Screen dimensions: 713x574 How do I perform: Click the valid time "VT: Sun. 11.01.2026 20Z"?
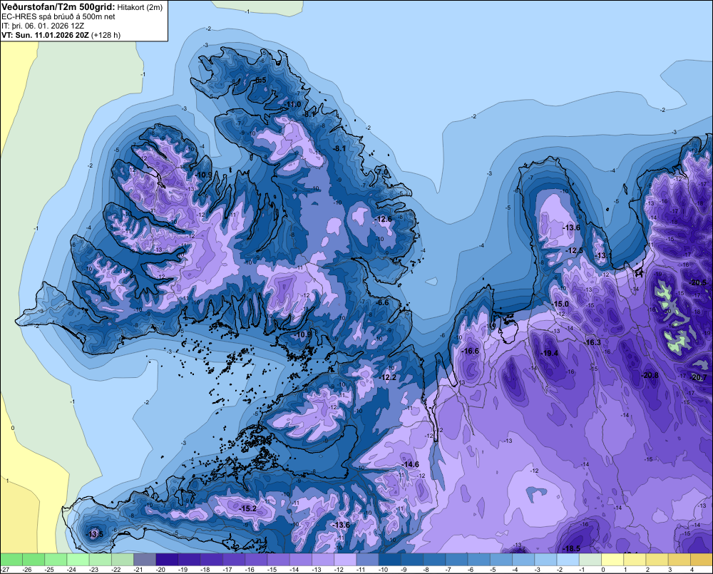click(x=46, y=35)
